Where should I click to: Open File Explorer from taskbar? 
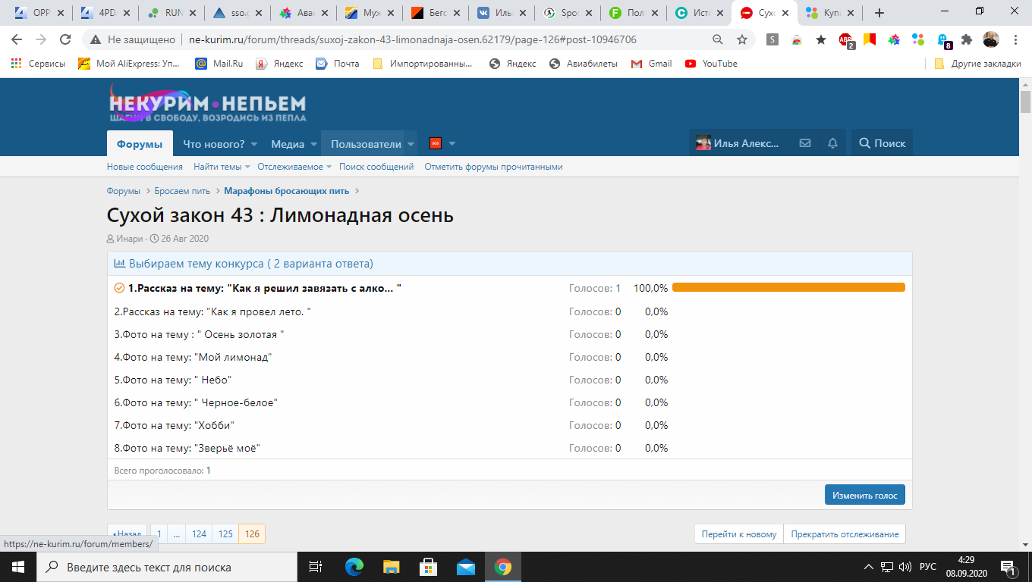point(391,567)
